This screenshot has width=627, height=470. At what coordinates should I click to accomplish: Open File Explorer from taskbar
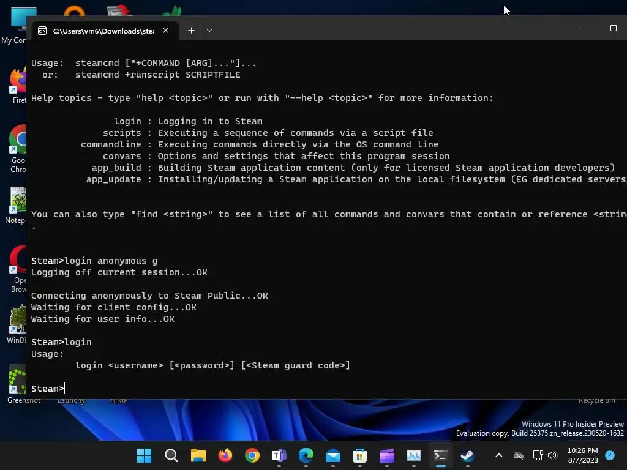198,455
